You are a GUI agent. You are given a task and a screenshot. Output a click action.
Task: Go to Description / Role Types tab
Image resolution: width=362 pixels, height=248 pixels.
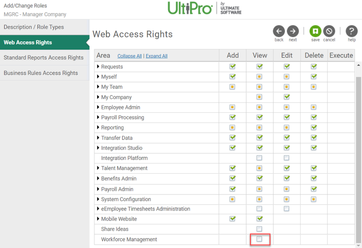[34, 27]
